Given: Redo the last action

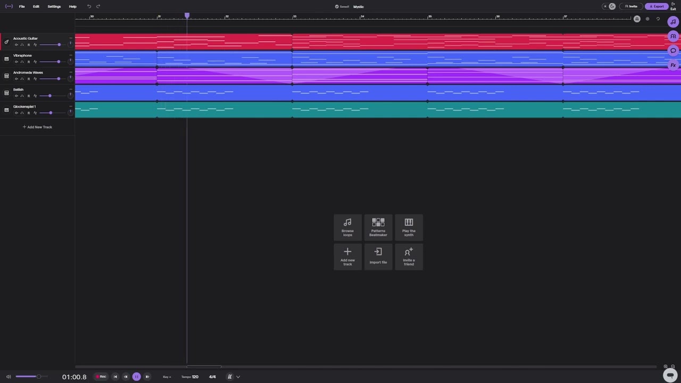Looking at the screenshot, I should 98,6.
